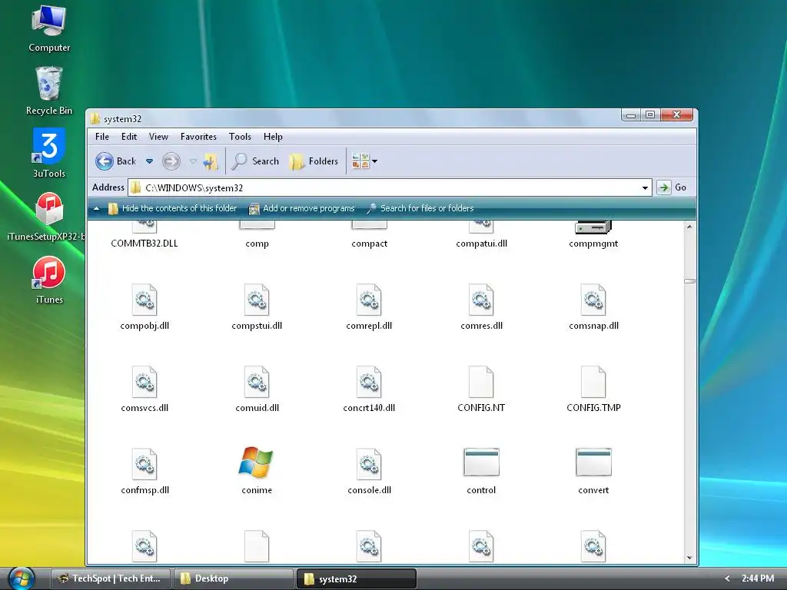The image size is (787, 590).
Task: Select the compatui.dll file name
Action: pos(481,244)
